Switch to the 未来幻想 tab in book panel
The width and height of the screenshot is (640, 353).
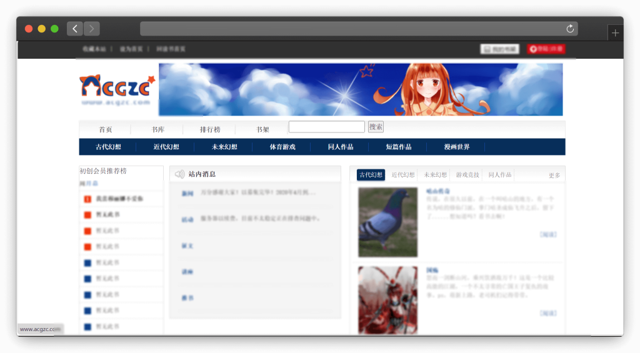coord(435,175)
